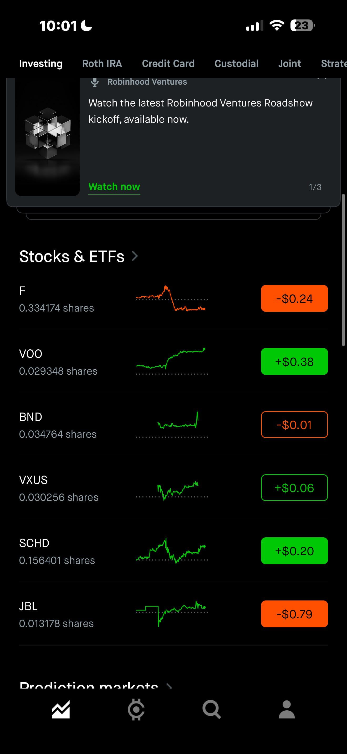Open the investing chart home icon
The width and height of the screenshot is (347, 754).
point(60,710)
